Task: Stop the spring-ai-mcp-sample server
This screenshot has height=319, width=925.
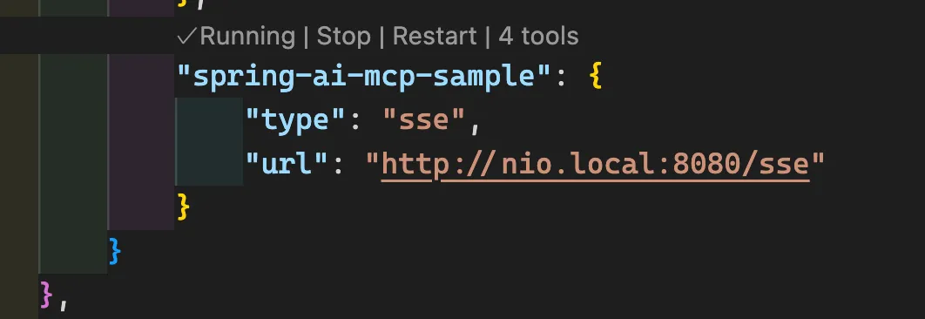Action: click(x=344, y=37)
